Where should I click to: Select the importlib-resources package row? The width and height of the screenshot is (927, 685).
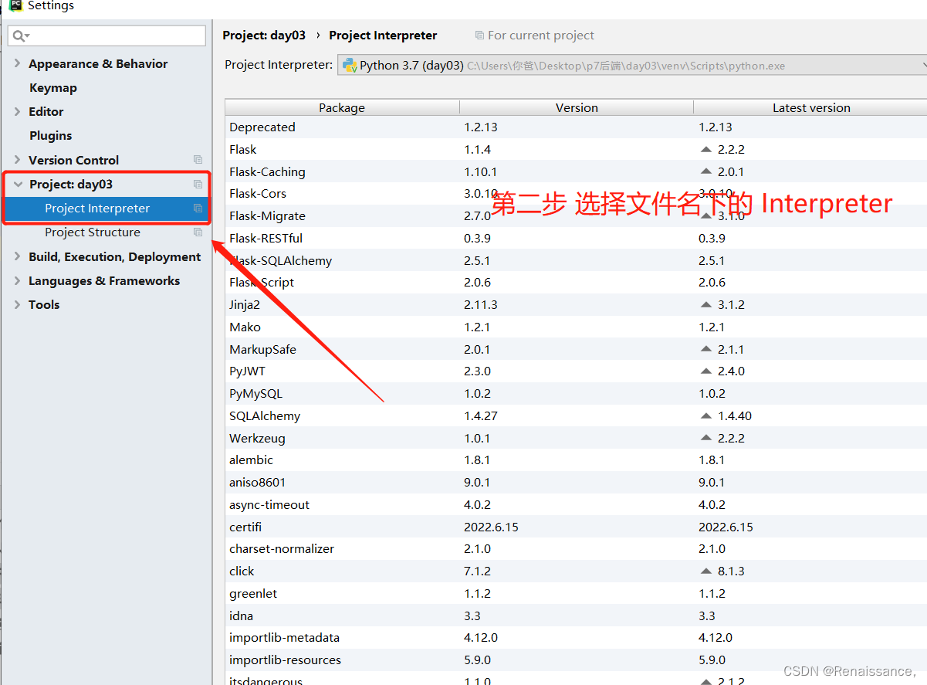coord(576,660)
